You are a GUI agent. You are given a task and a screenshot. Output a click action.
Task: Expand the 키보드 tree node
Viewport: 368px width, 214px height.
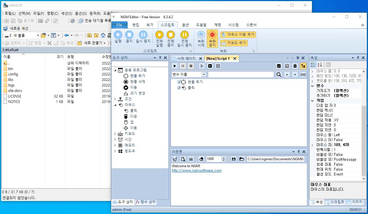pyautogui.click(x=115, y=134)
